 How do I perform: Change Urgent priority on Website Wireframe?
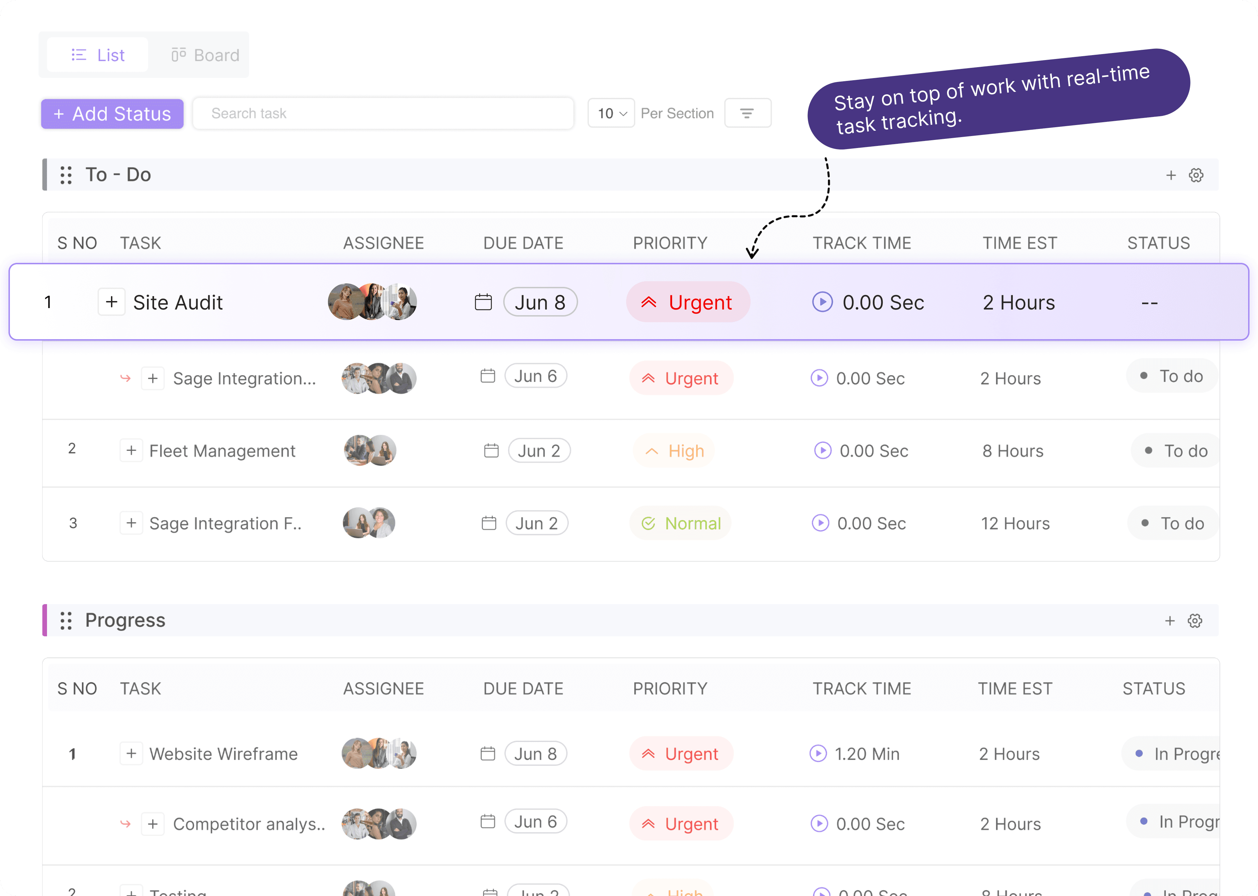[681, 754]
